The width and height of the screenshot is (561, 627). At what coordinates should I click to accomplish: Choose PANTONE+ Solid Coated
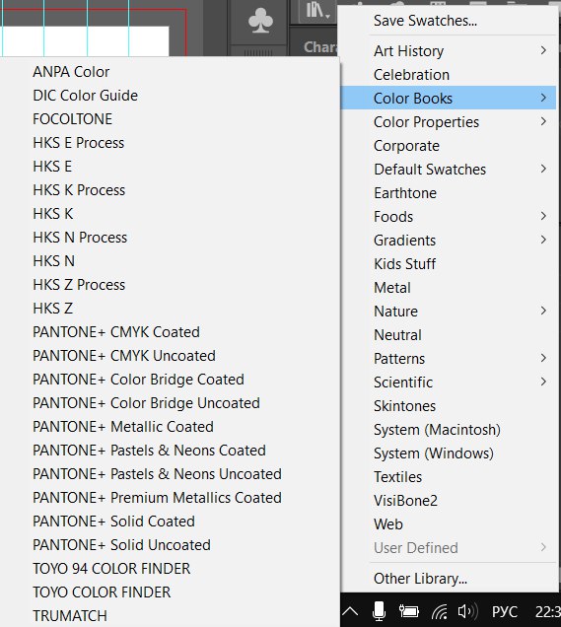pos(170,522)
